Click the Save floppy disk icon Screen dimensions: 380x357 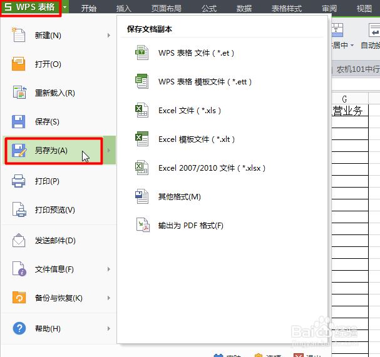18,121
